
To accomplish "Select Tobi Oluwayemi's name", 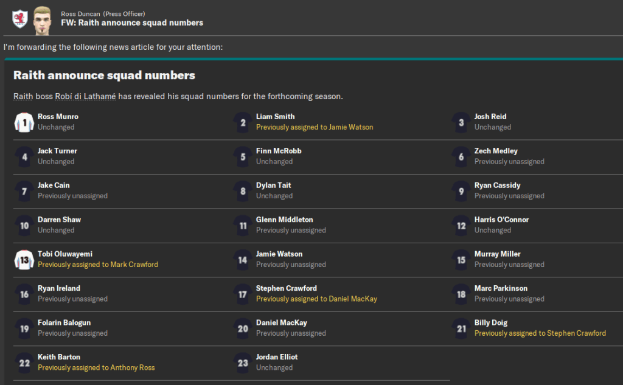I will pyautogui.click(x=65, y=254).
